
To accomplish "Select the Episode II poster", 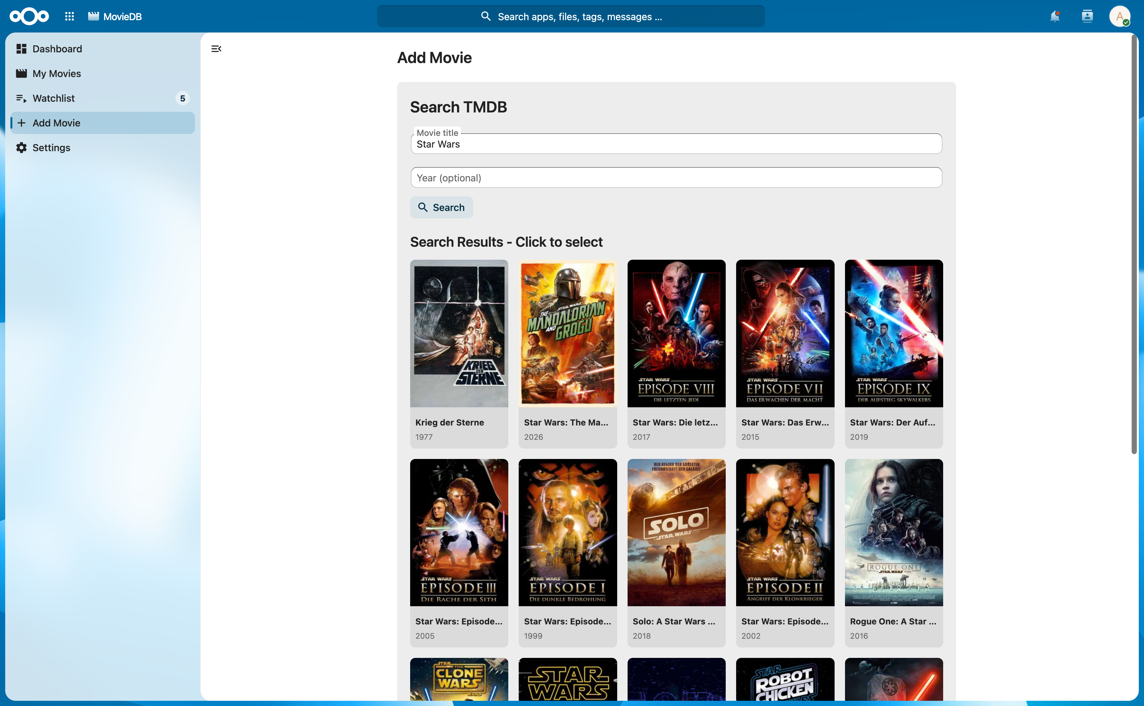I will click(x=785, y=532).
